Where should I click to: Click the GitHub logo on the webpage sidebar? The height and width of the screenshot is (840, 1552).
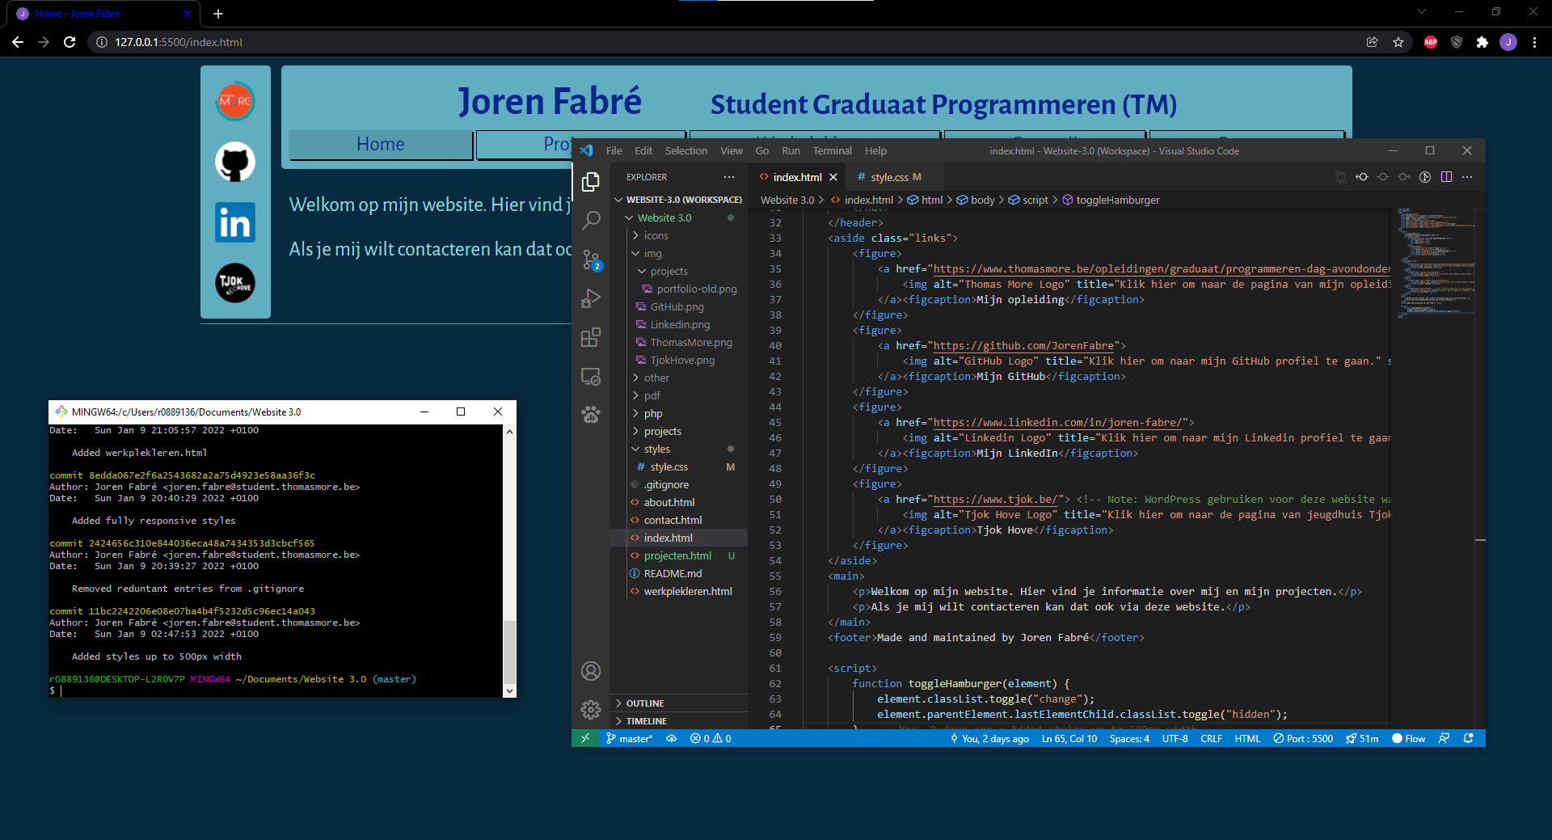pyautogui.click(x=235, y=162)
